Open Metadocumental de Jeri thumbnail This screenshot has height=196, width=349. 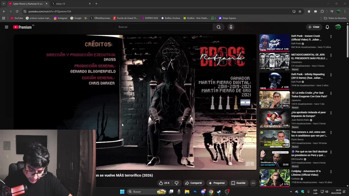point(275,62)
